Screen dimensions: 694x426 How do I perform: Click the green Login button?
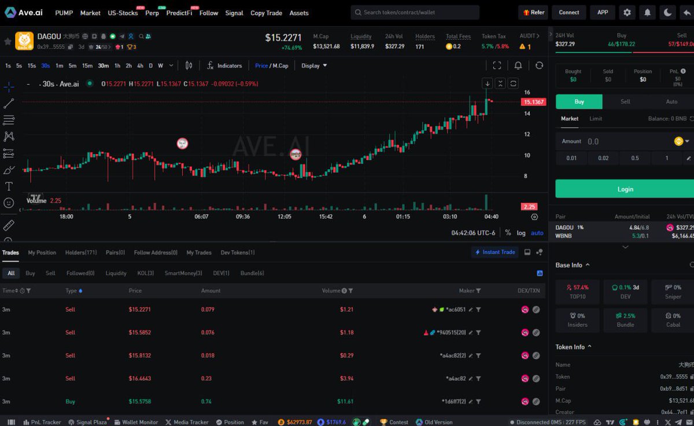625,189
